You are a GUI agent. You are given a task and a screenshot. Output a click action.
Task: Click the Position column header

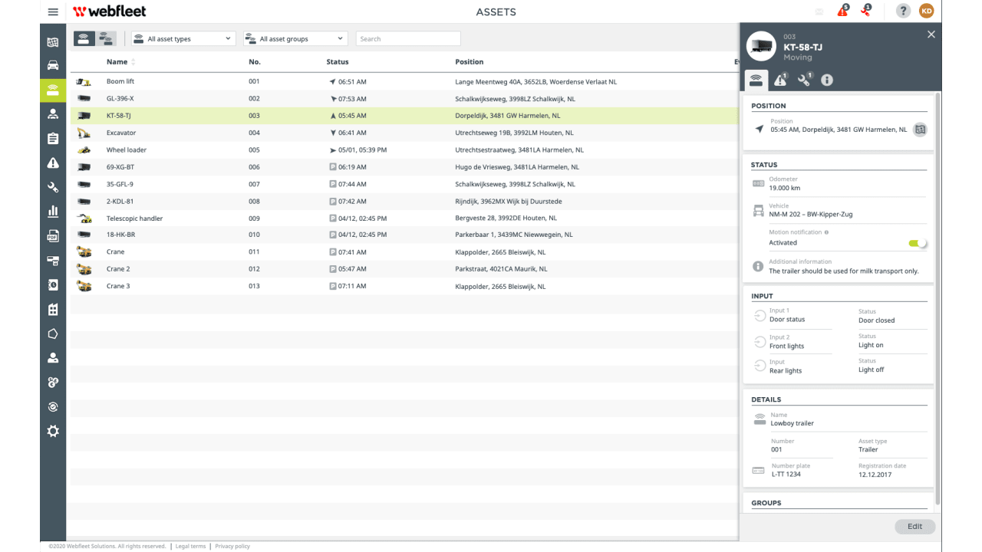coord(470,62)
